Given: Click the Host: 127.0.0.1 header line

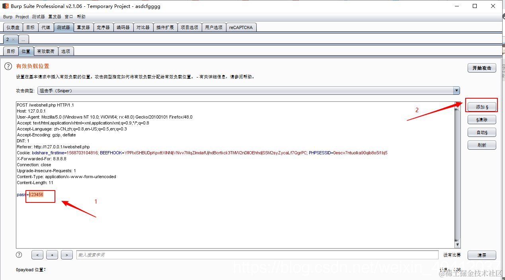Looking at the screenshot, I should [31, 111].
